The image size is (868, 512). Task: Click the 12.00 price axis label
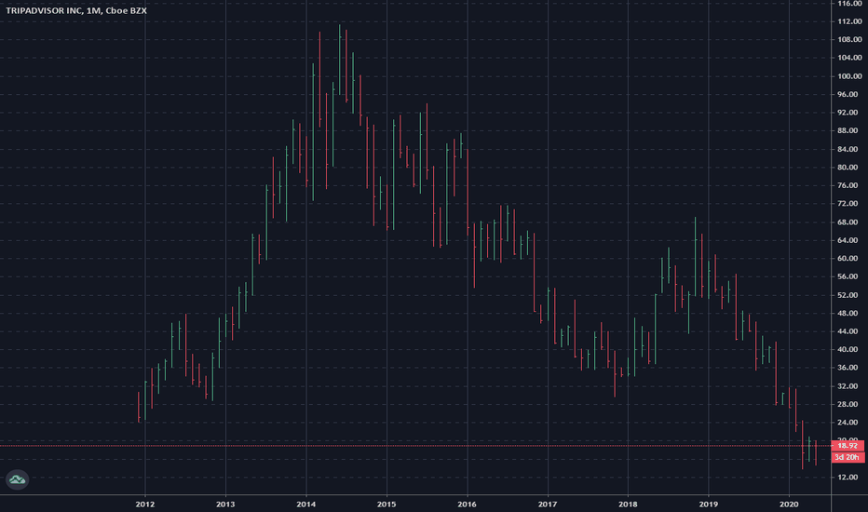[849, 478]
